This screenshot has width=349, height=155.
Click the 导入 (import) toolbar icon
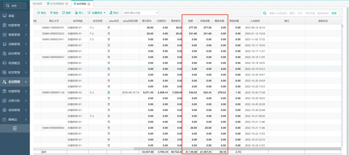click(77, 13)
